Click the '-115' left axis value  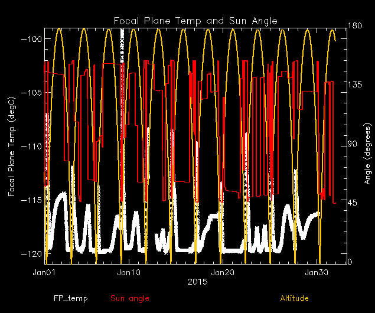31,200
